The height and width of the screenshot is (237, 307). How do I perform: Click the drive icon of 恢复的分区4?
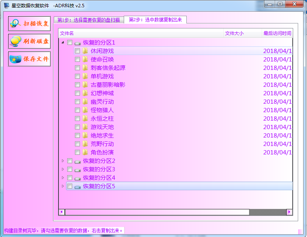click(x=78, y=178)
